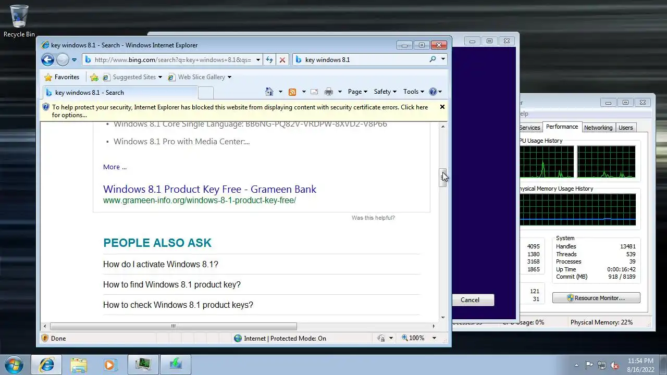Open the Tools menu

[414, 92]
